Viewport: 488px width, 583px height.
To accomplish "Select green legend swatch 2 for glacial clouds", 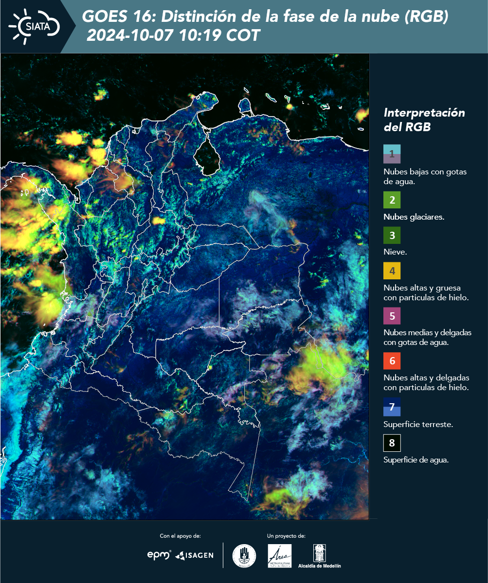I will coord(392,200).
